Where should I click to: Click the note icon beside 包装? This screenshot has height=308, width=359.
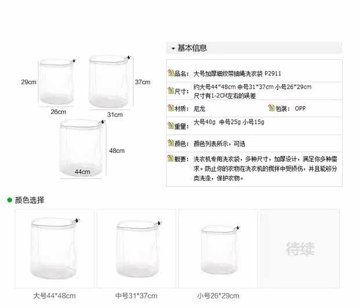(272, 108)
